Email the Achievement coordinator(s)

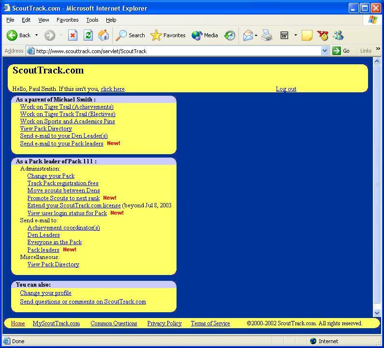tap(64, 228)
